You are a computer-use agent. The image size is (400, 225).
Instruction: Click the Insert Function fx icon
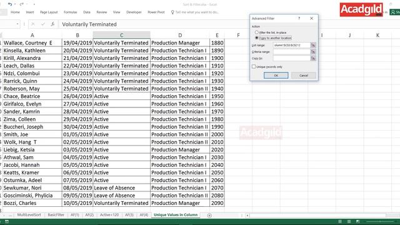pyautogui.click(x=52, y=24)
